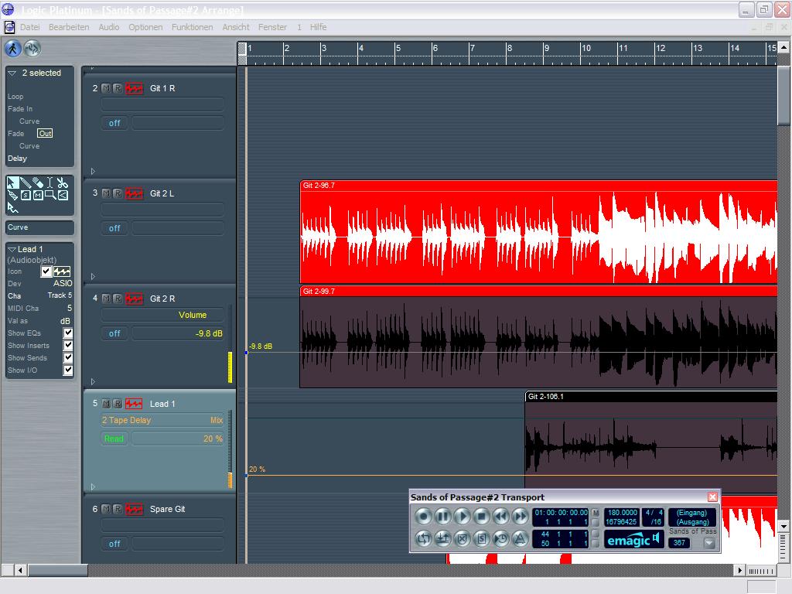Expand the triangle at bottom of Git 2 L track
Viewport: 792px width, 594px height.
point(93,276)
